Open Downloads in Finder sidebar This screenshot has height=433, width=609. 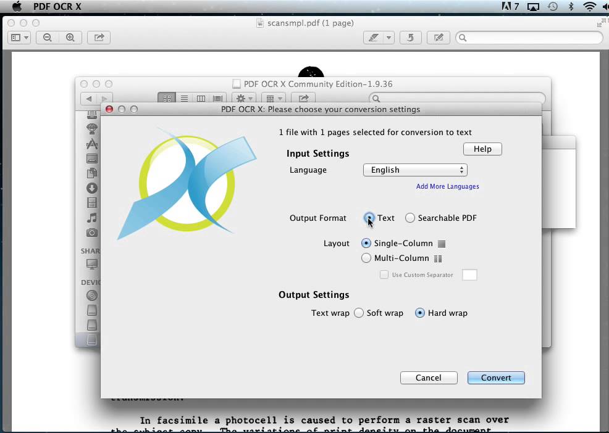(x=92, y=188)
